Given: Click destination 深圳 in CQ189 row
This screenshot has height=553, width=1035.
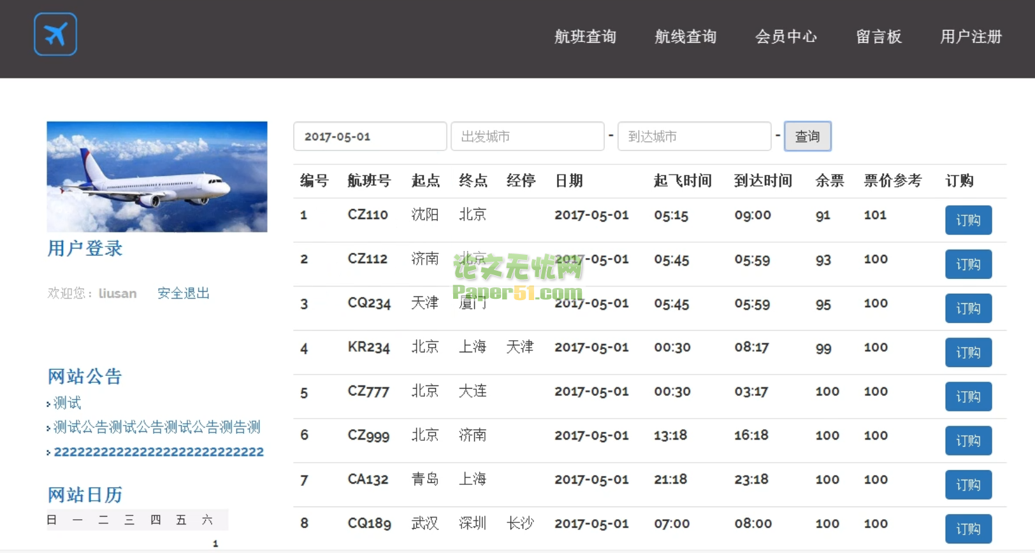Looking at the screenshot, I should tap(473, 523).
